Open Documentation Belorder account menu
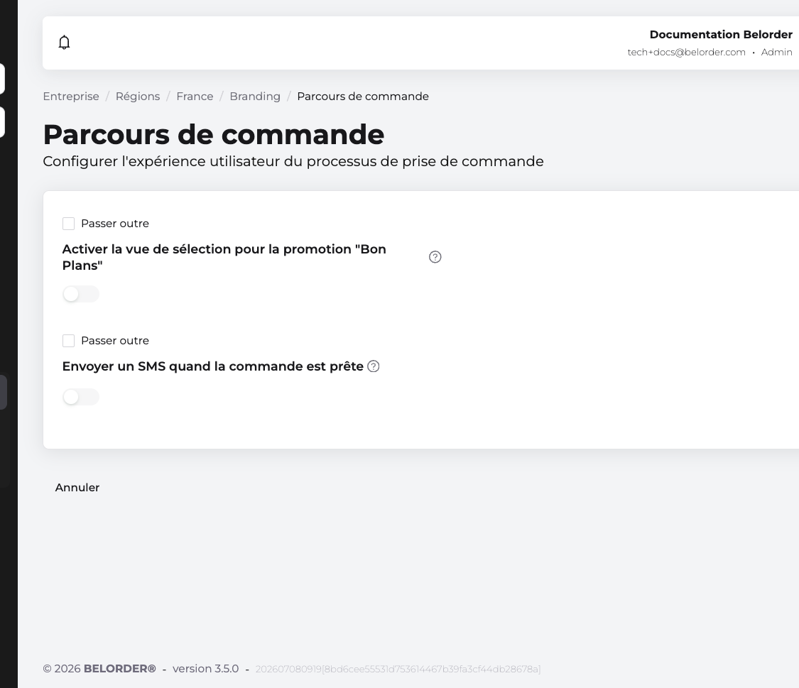The height and width of the screenshot is (688, 799). (721, 35)
